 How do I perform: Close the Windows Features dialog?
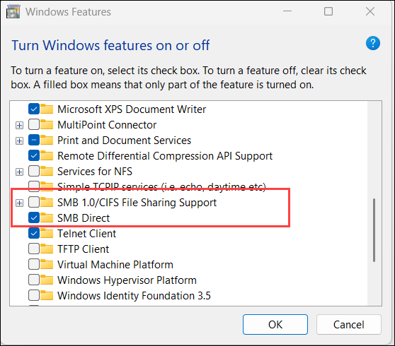click(370, 11)
